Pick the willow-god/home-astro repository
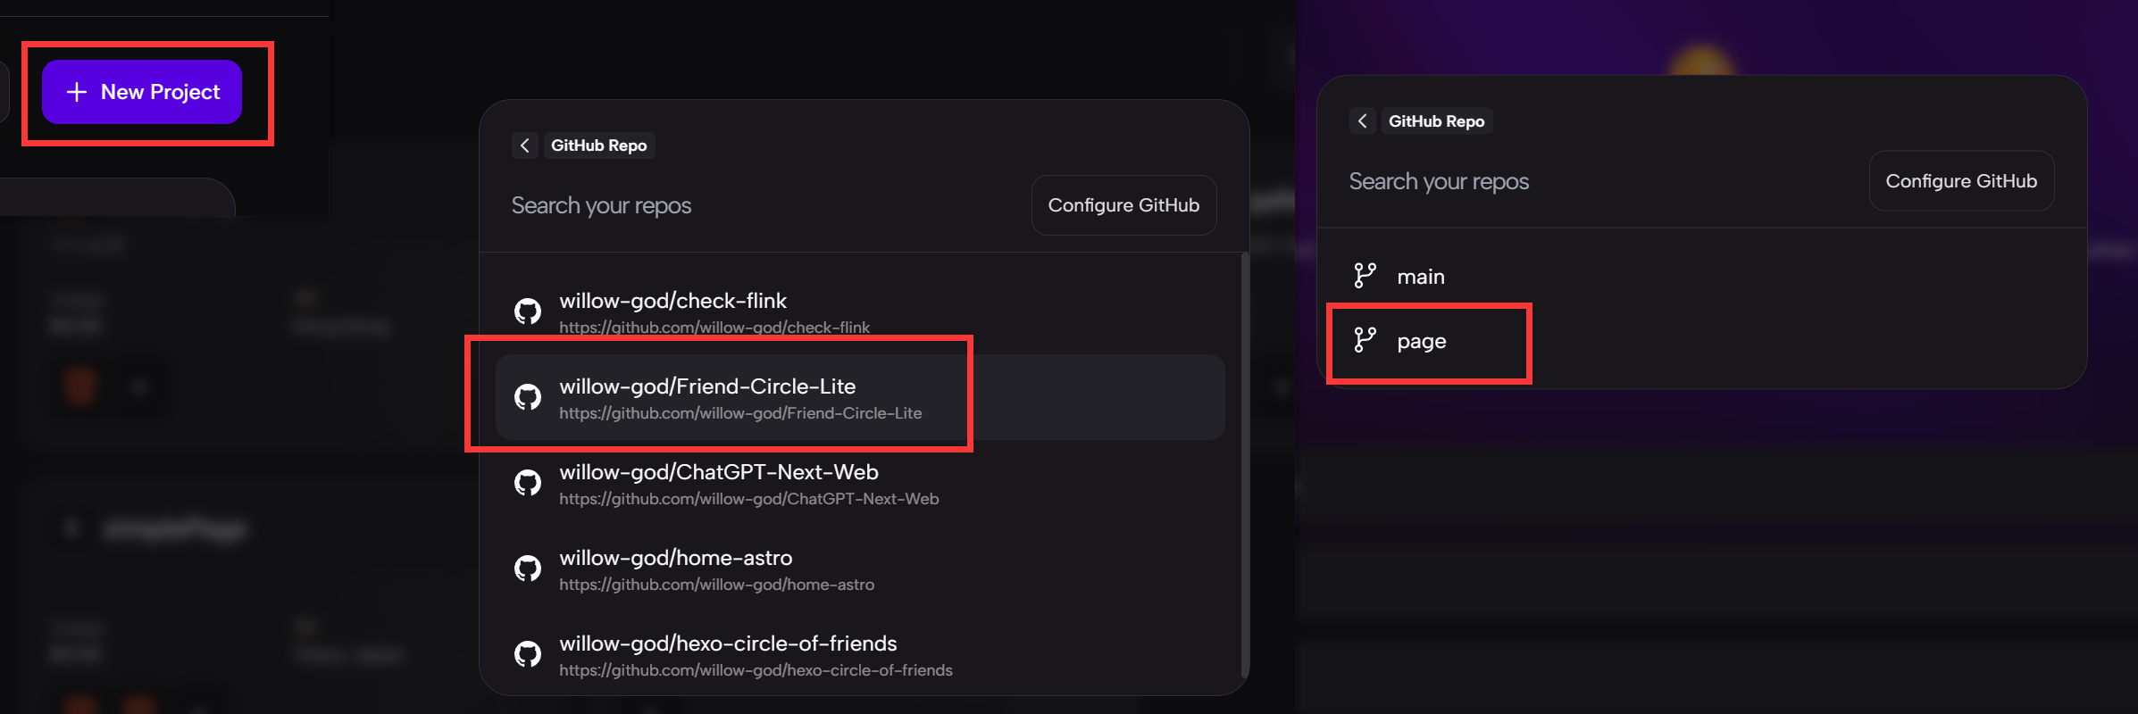This screenshot has height=714, width=2138. tap(675, 559)
